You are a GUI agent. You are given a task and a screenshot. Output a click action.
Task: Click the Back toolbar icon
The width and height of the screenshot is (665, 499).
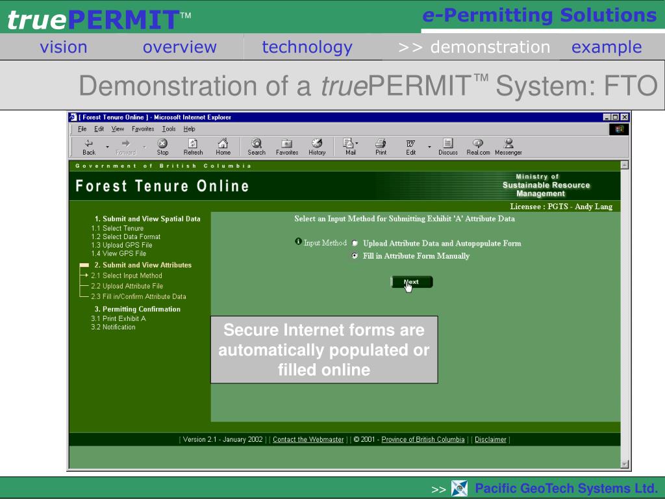88,147
